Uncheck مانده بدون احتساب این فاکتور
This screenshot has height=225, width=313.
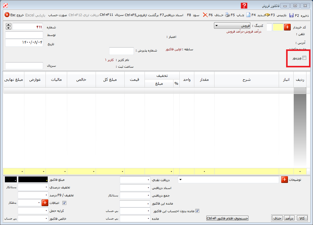coord(197,211)
